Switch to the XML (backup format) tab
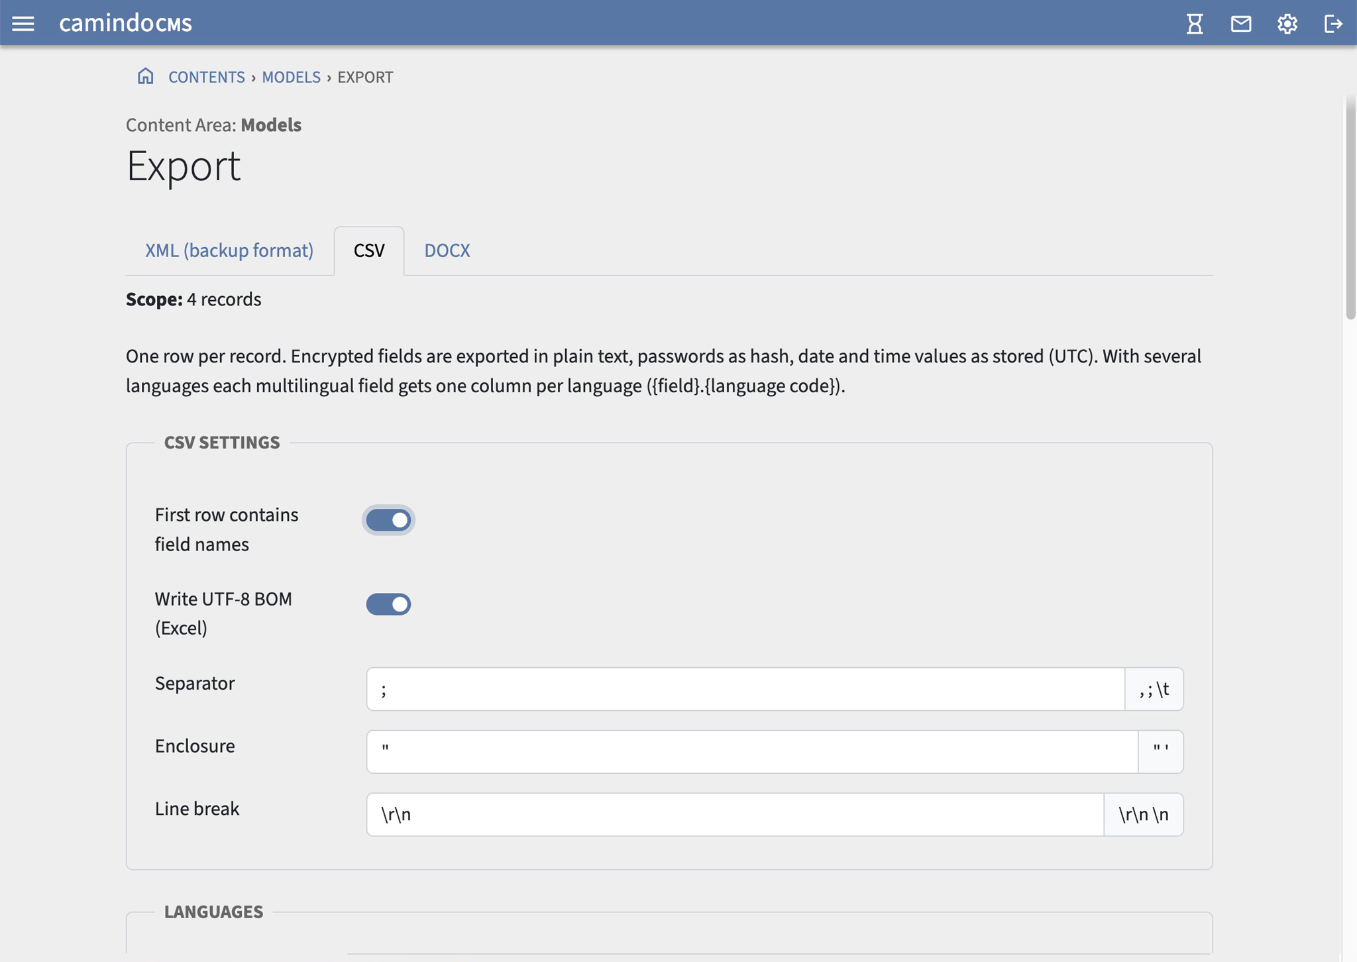Viewport: 1357px width, 962px height. 229,250
